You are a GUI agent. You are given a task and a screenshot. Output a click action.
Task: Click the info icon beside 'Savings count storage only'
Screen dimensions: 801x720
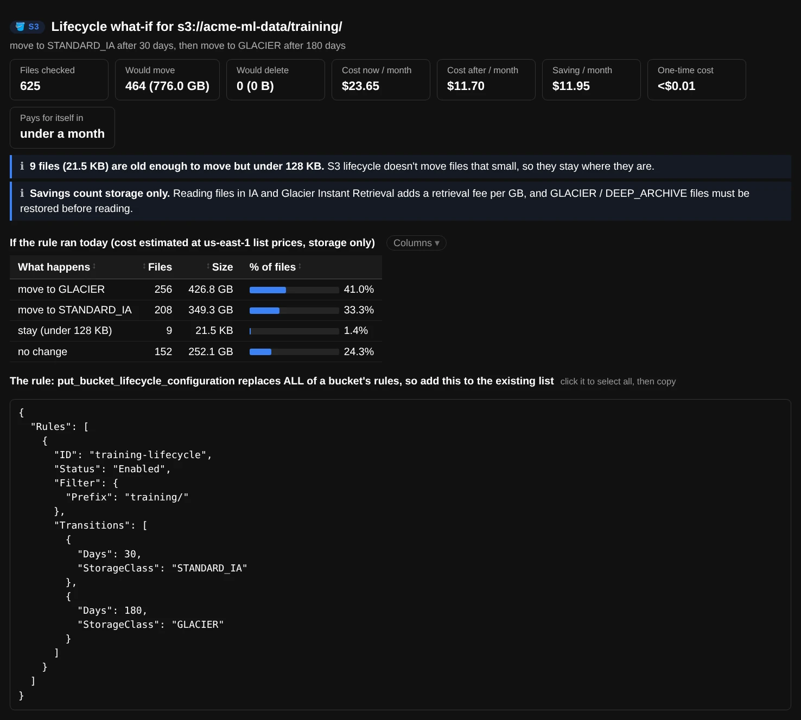22,194
